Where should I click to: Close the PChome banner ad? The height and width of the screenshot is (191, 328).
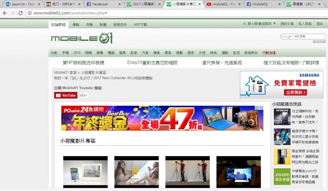261,107
